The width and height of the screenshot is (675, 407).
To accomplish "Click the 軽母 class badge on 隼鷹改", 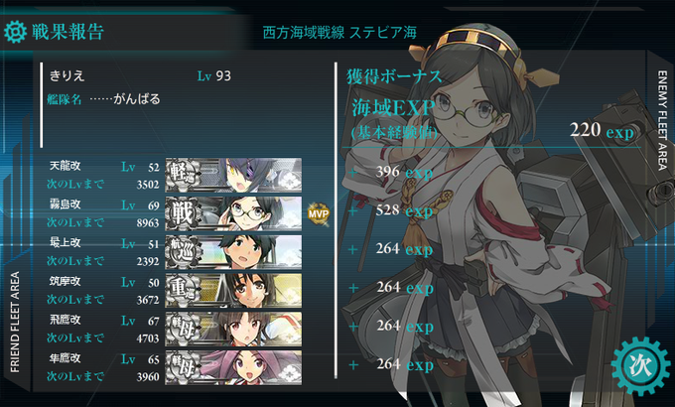I will click(x=184, y=367).
